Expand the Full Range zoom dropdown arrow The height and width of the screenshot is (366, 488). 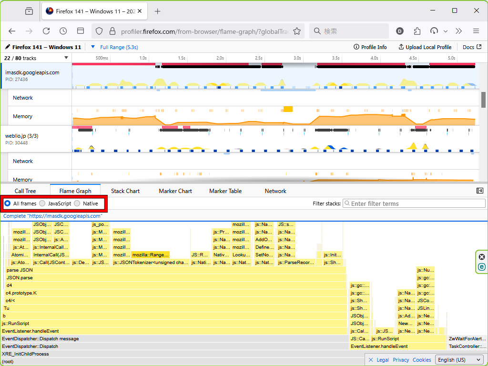tap(93, 47)
